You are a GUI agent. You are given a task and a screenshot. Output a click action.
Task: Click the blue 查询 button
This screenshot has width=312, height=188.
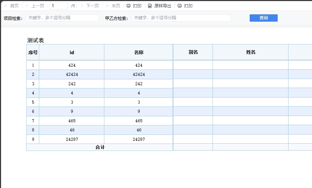[x=263, y=18]
